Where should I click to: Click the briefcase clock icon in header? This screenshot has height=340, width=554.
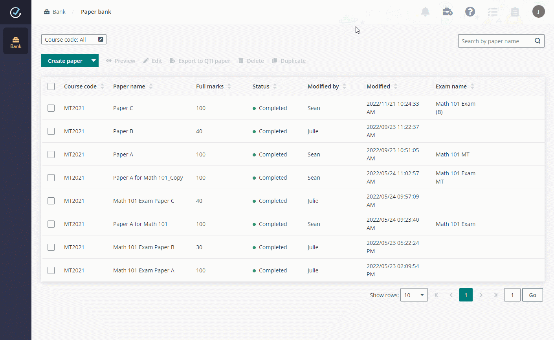pyautogui.click(x=447, y=12)
